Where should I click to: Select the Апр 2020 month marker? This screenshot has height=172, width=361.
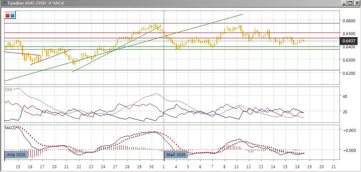[x=16, y=155]
